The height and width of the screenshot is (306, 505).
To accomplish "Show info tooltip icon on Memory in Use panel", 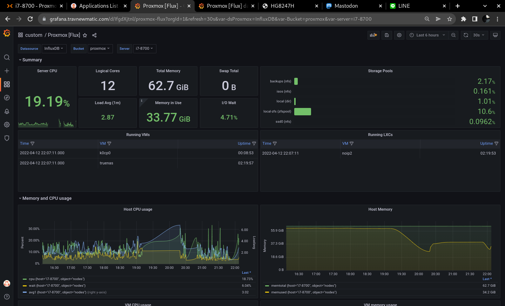I will point(142,101).
